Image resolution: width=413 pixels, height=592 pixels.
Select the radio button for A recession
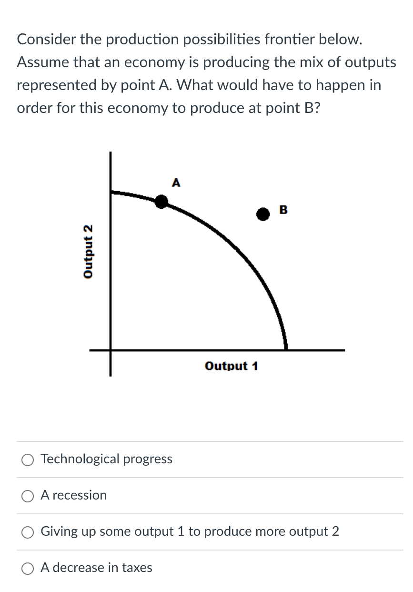(27, 496)
